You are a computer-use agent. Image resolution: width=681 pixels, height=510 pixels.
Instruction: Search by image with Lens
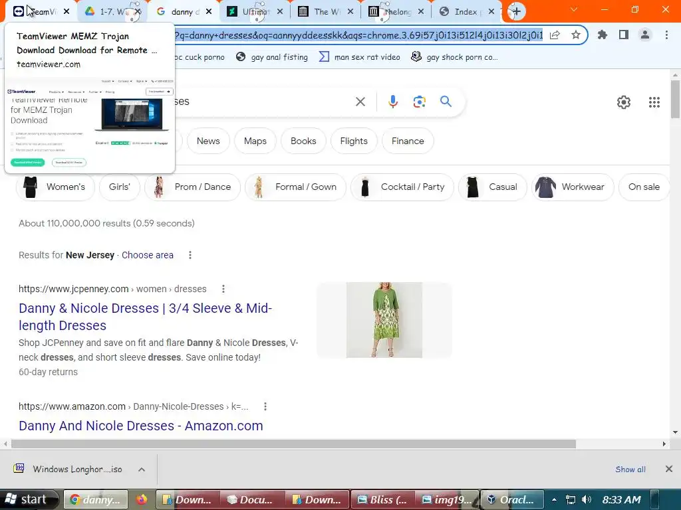point(419,102)
